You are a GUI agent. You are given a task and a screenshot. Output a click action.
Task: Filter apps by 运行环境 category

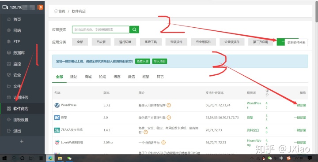coord(125,42)
